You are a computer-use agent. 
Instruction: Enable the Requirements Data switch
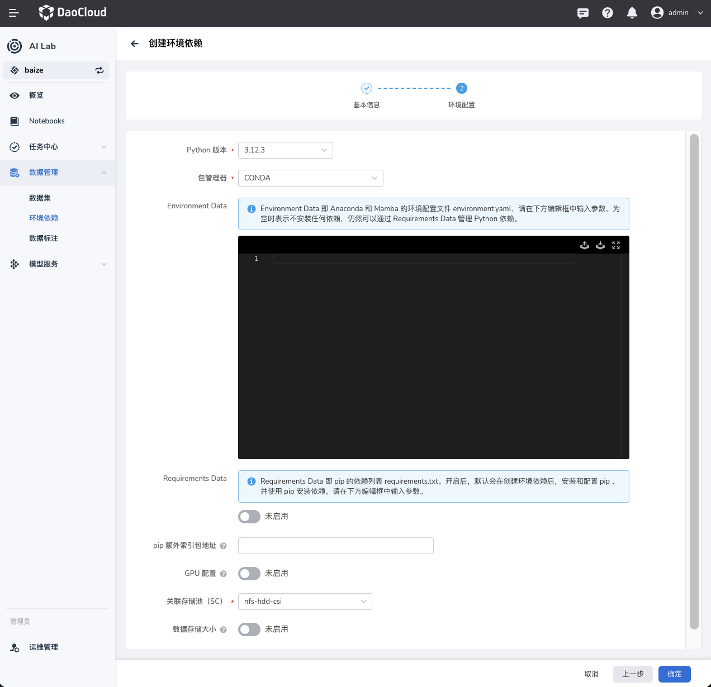[249, 517]
